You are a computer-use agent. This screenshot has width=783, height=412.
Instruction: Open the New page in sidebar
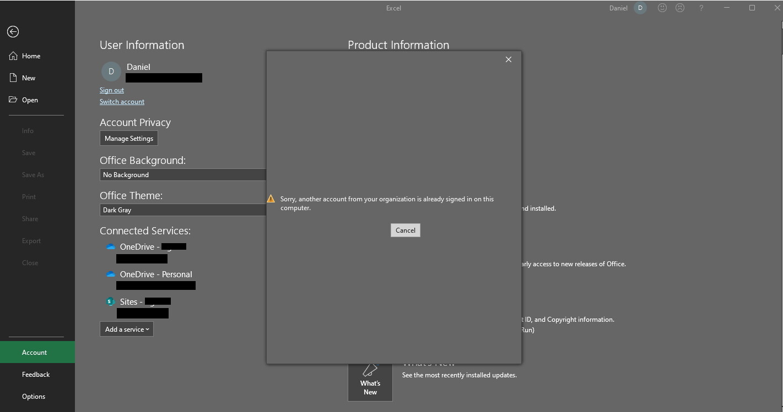pyautogui.click(x=29, y=78)
